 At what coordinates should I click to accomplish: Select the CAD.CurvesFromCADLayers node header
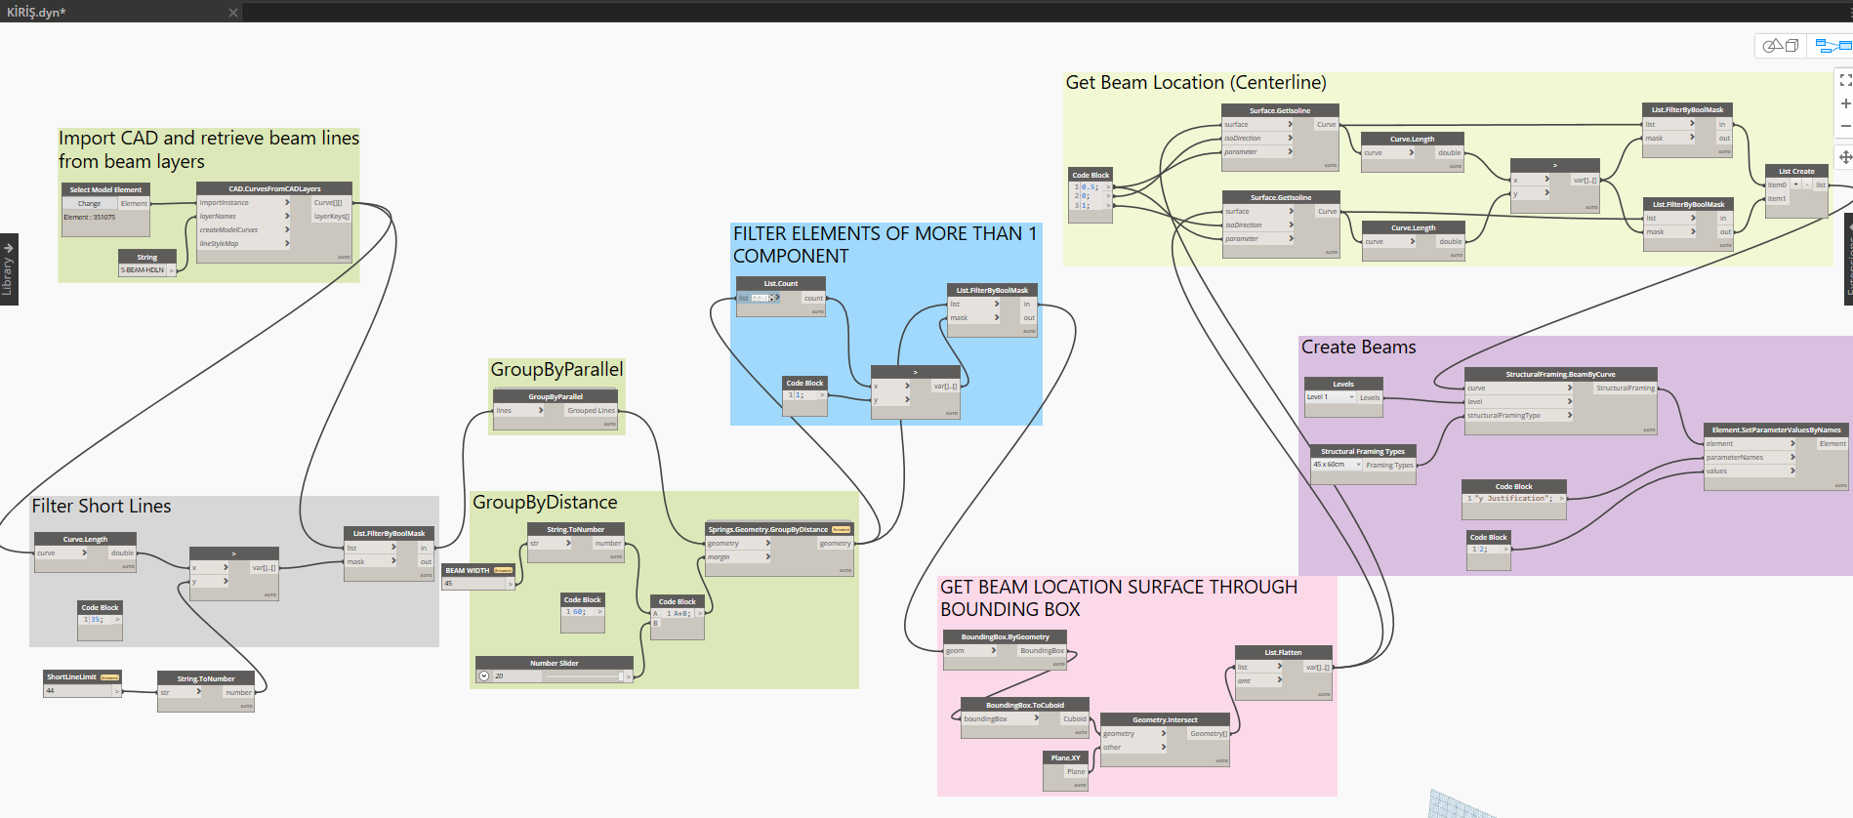274,189
